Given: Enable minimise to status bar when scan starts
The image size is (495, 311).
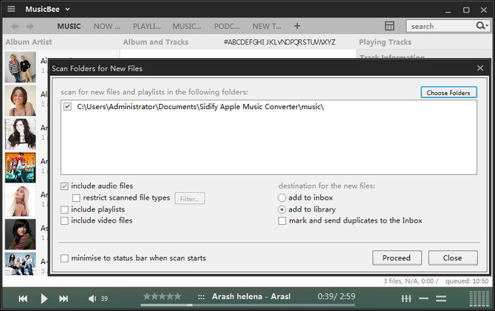Looking at the screenshot, I should [x=64, y=258].
